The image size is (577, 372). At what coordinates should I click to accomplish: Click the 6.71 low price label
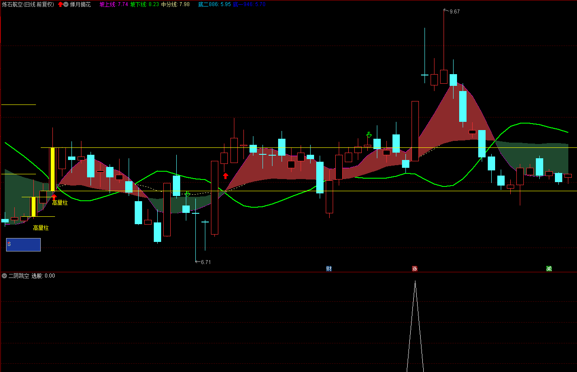(206, 262)
